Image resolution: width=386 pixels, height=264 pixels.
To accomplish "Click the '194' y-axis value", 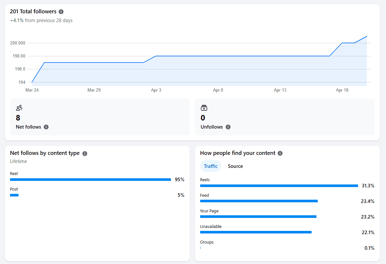I will pyautogui.click(x=22, y=82).
